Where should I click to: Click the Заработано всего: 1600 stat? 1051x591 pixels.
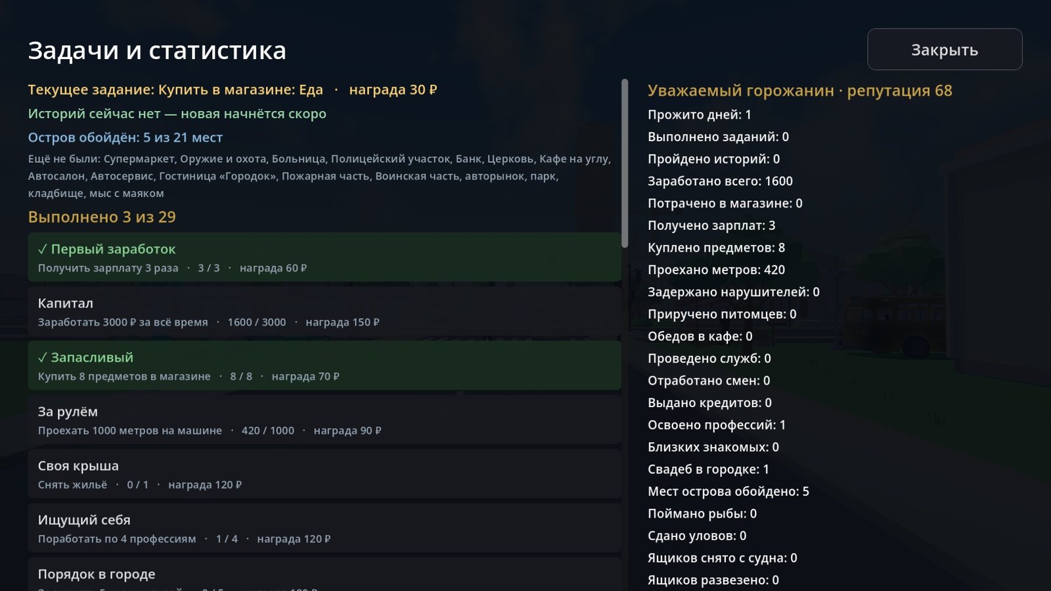[721, 181]
